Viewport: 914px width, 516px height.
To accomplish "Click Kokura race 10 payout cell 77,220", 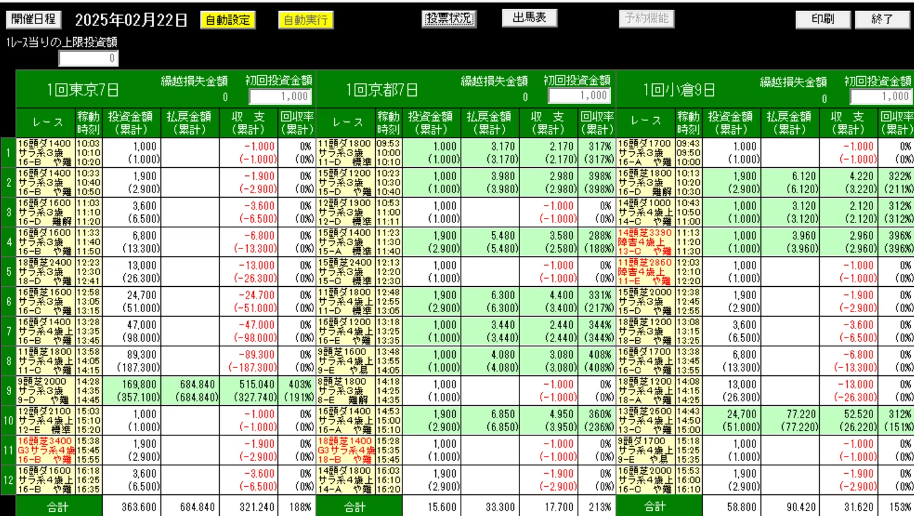I will click(790, 421).
